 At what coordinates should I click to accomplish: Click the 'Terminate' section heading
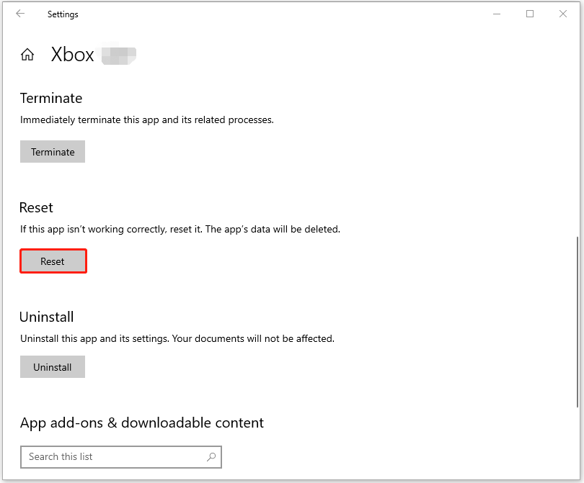(50, 98)
